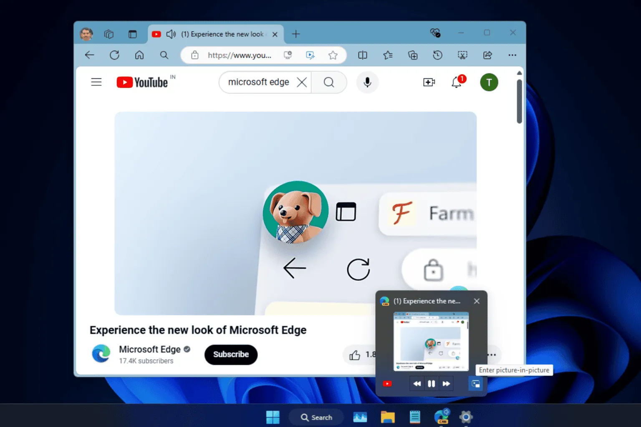The width and height of the screenshot is (641, 427).
Task: Click the app available icon in the address bar
Action: pos(288,55)
